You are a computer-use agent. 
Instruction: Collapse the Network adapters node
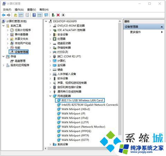coord(50,96)
